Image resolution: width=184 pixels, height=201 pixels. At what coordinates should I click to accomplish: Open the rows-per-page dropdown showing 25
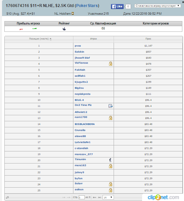(x=108, y=197)
